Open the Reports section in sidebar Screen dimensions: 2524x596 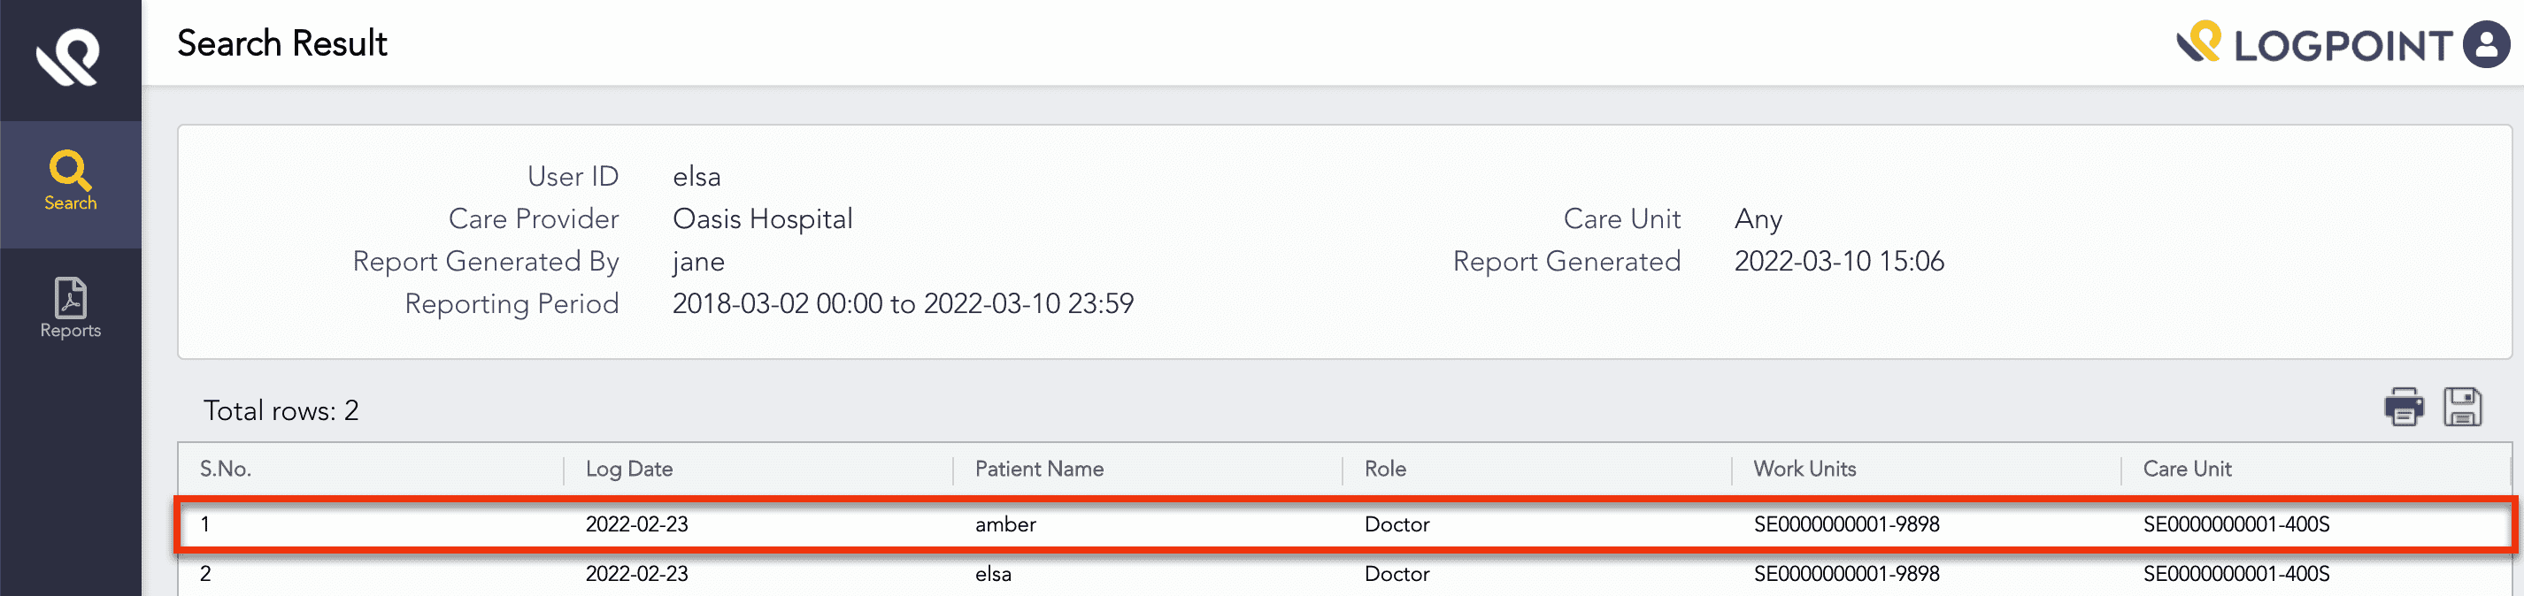[70, 309]
